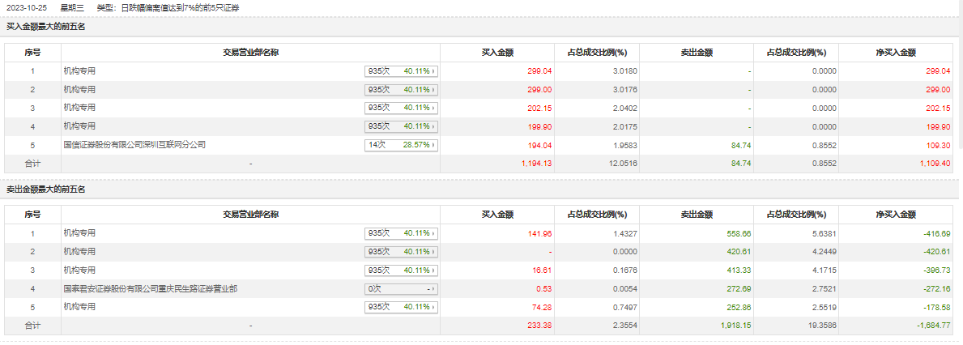This screenshot has width=963, height=345.
Task: Click 机构专用 in sell table row 3
Action: tap(79, 270)
